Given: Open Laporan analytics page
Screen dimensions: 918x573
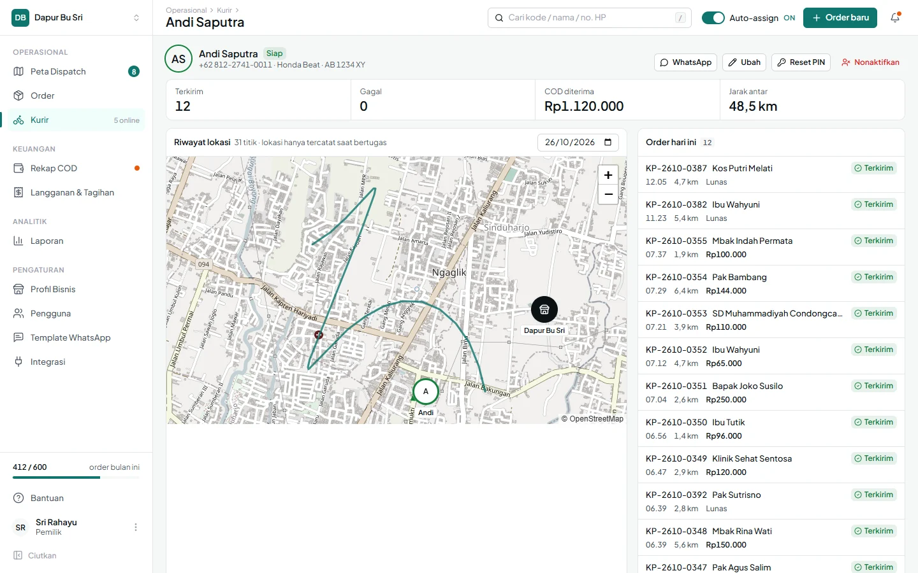Looking at the screenshot, I should coord(76,241).
